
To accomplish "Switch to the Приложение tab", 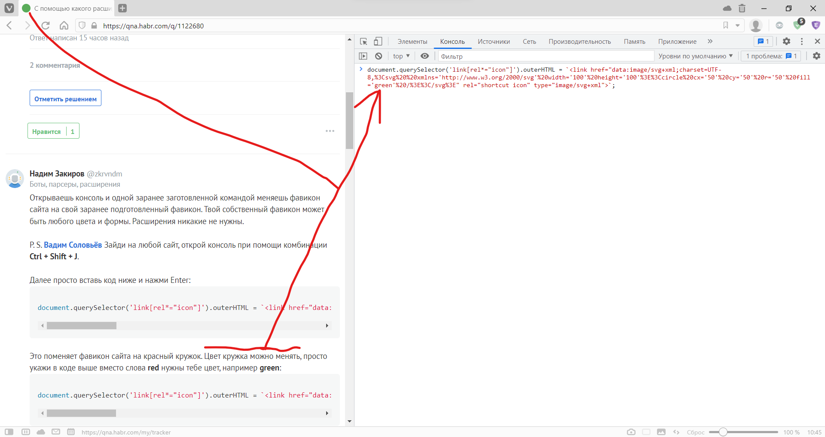I will click(677, 42).
